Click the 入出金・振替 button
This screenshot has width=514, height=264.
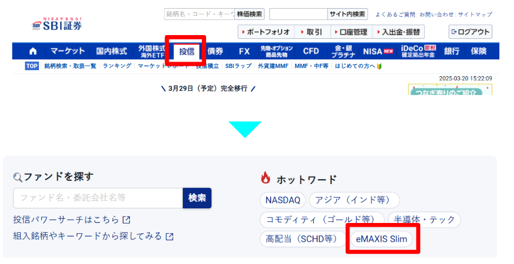pyautogui.click(x=398, y=32)
